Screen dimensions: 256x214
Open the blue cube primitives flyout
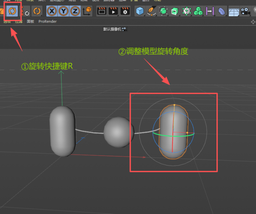click(x=140, y=11)
